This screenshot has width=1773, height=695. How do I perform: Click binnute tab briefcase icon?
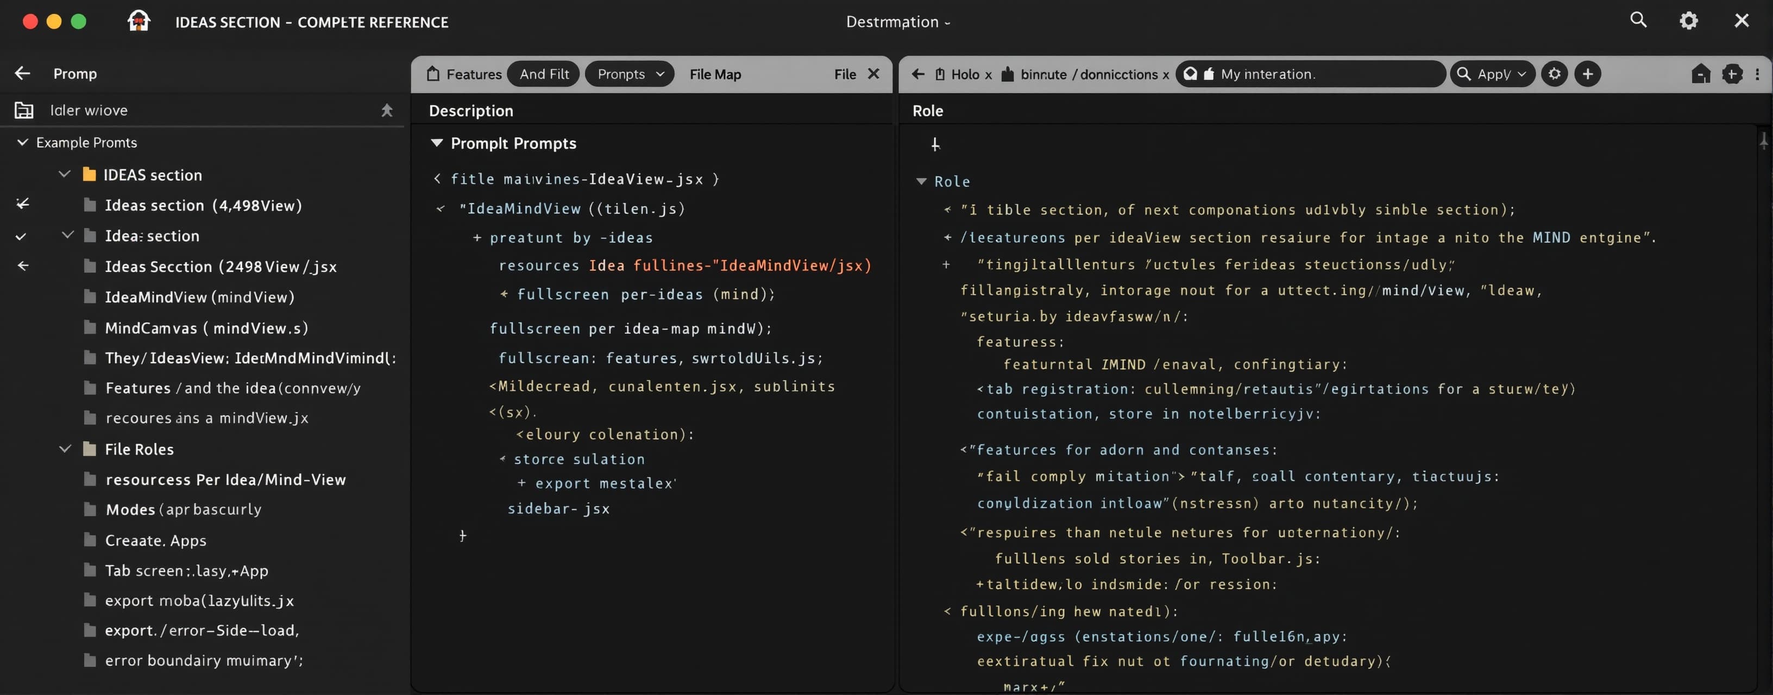point(1007,74)
